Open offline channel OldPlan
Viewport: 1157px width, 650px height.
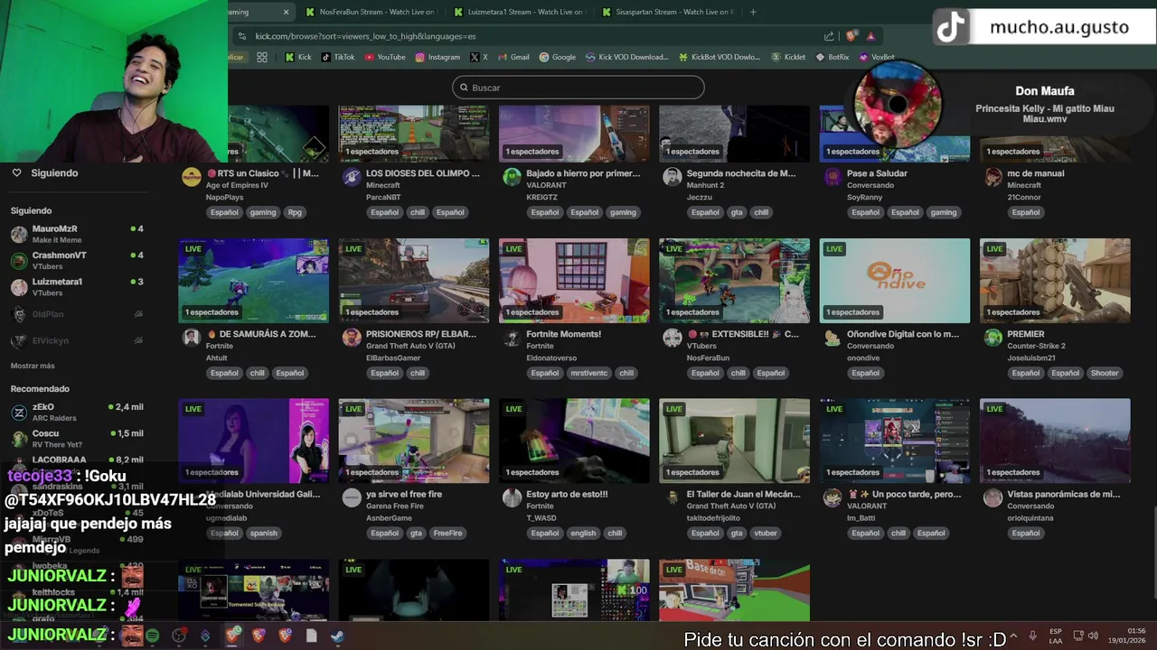[x=77, y=314]
